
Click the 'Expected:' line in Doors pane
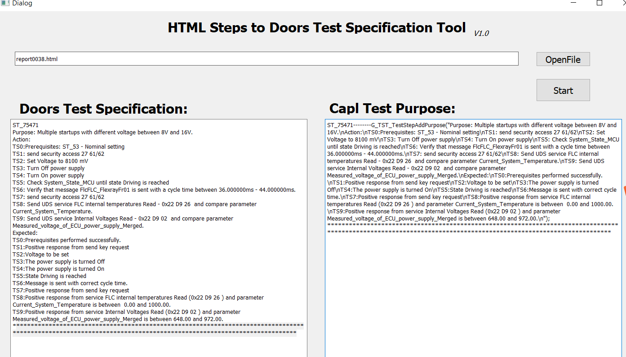[x=25, y=233]
